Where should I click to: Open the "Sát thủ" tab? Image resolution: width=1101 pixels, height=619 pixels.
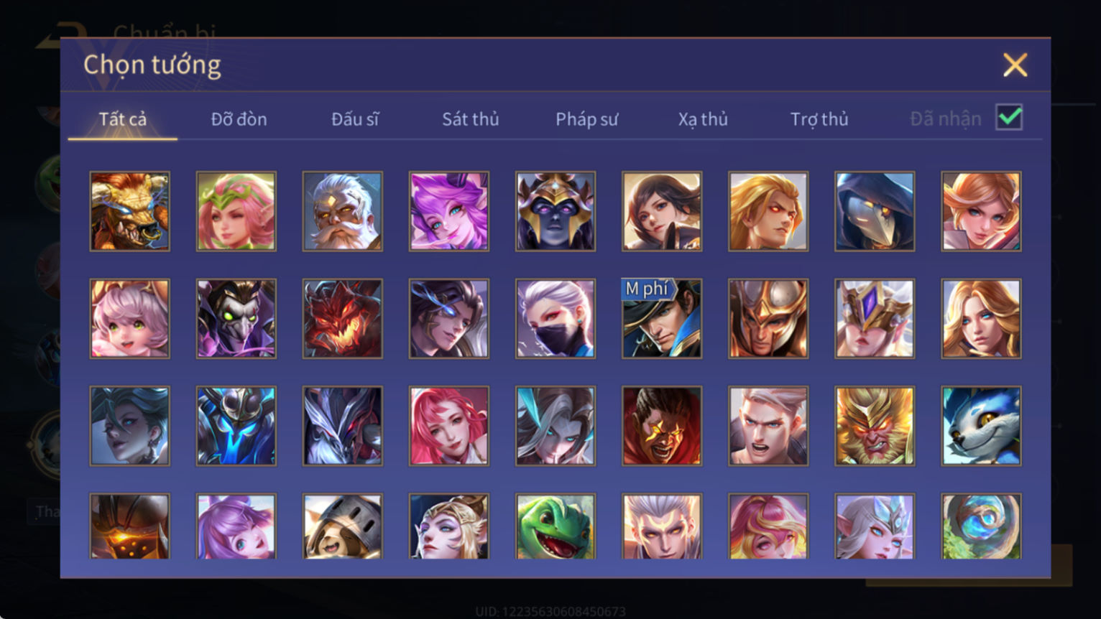click(x=471, y=119)
